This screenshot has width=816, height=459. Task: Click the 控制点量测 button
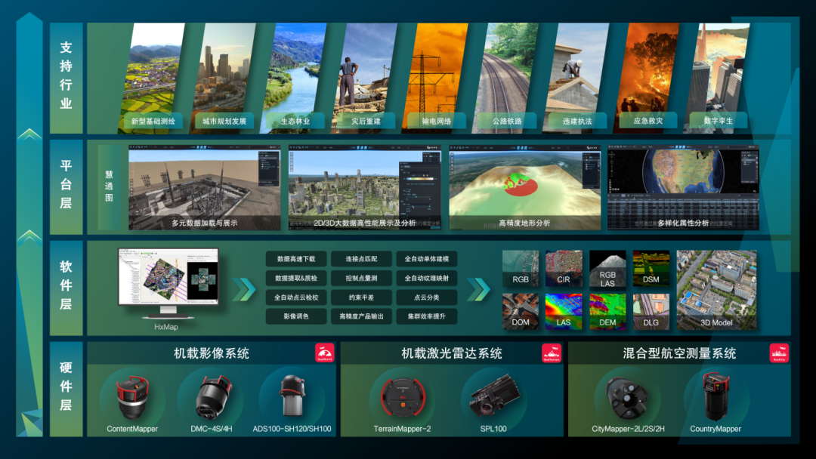tap(362, 278)
